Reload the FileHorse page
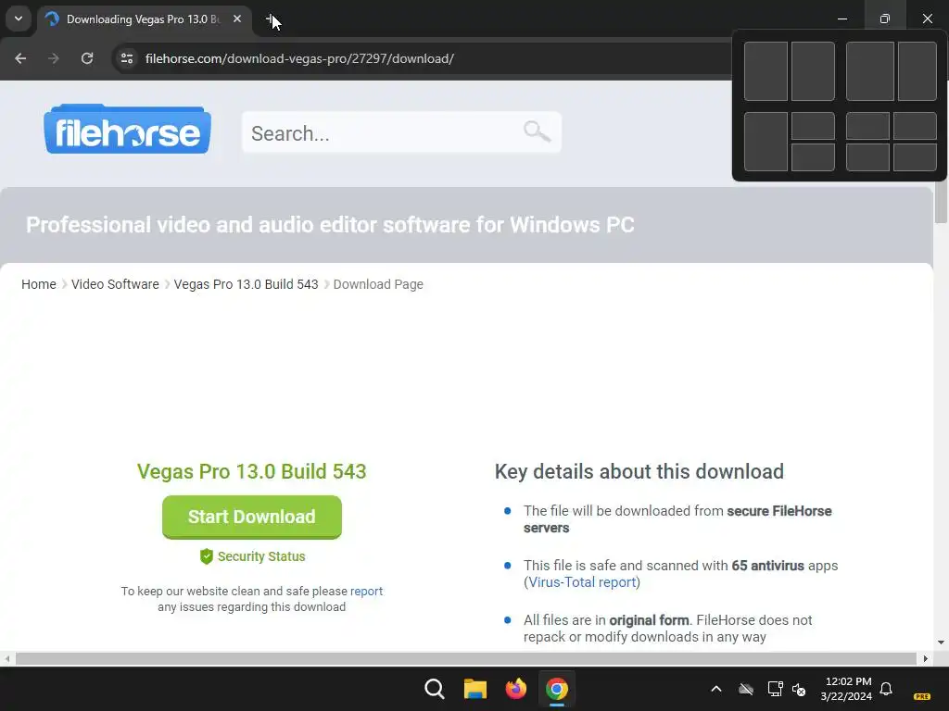The height and width of the screenshot is (711, 949). [x=87, y=58]
